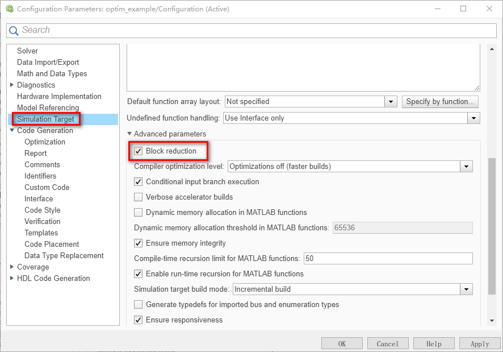Click the OK button

pos(342,343)
